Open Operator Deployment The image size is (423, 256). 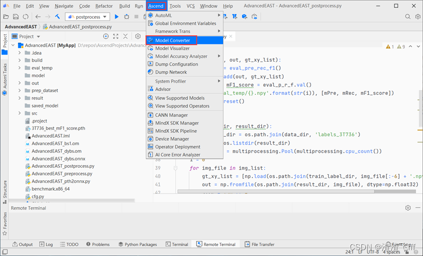click(184, 147)
